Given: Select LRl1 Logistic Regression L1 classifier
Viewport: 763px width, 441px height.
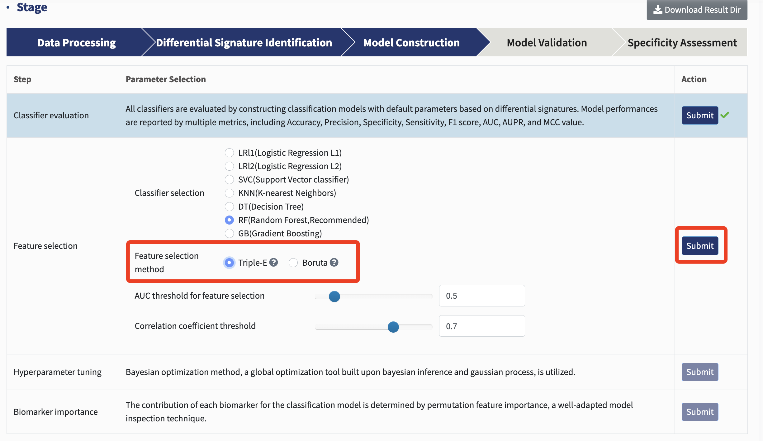Looking at the screenshot, I should (229, 153).
